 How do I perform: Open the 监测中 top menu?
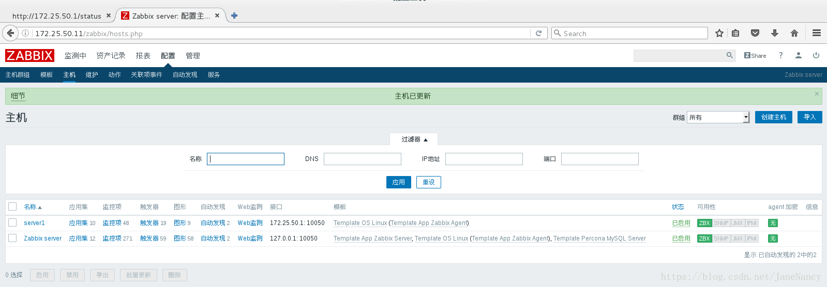pos(75,56)
